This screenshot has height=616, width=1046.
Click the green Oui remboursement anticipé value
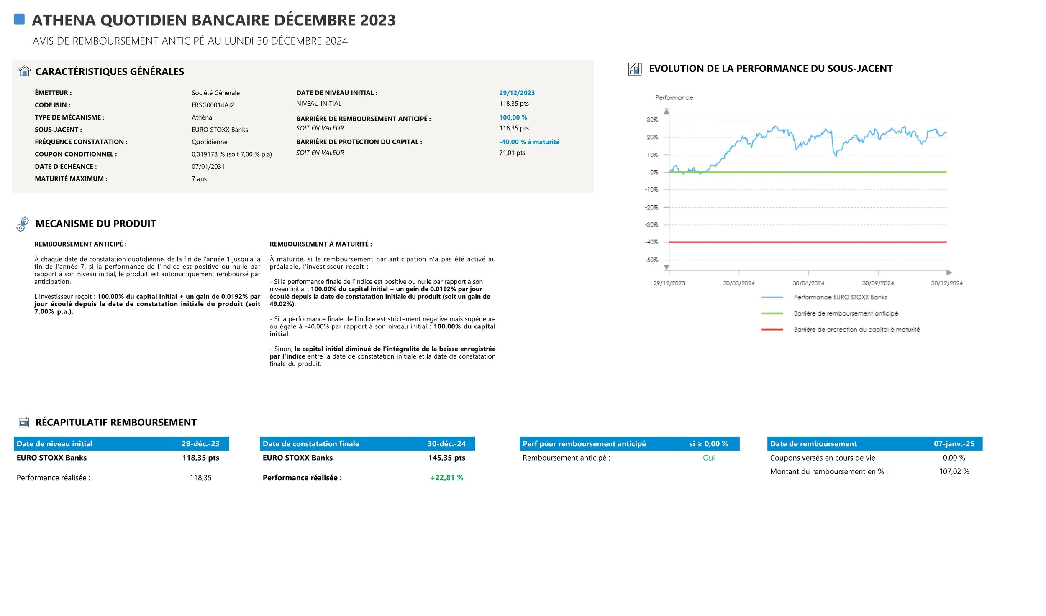click(708, 458)
